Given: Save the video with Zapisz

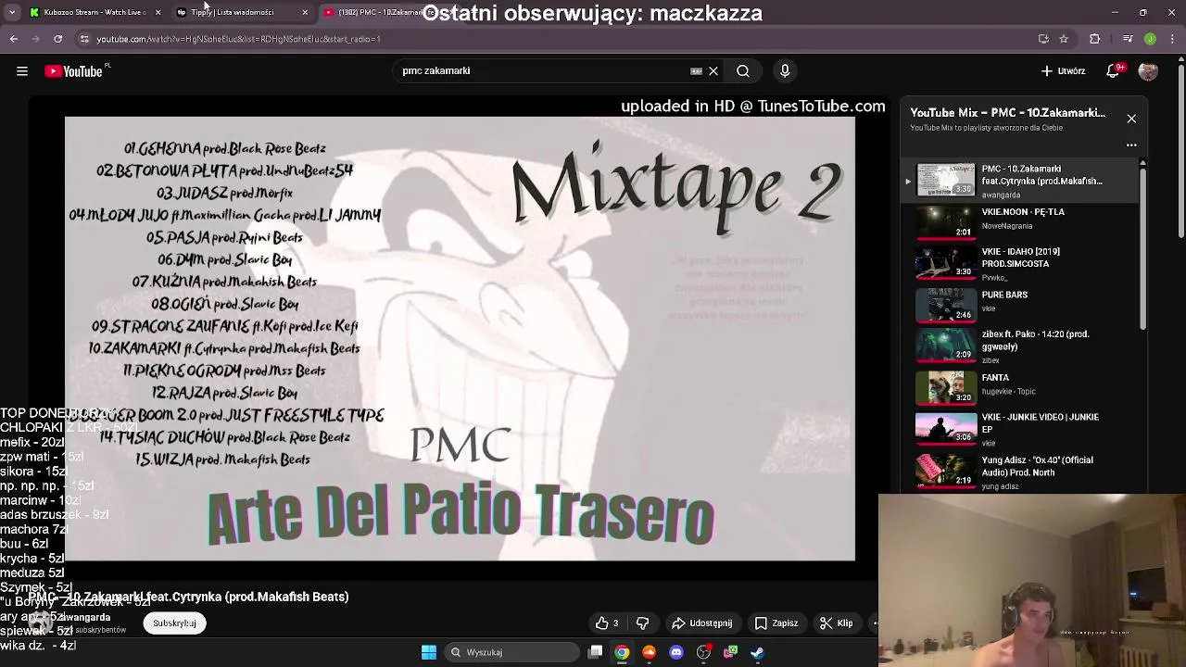Looking at the screenshot, I should pyautogui.click(x=776, y=623).
